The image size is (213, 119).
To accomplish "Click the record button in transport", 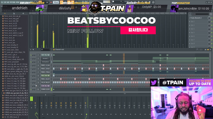I will point(51,2).
